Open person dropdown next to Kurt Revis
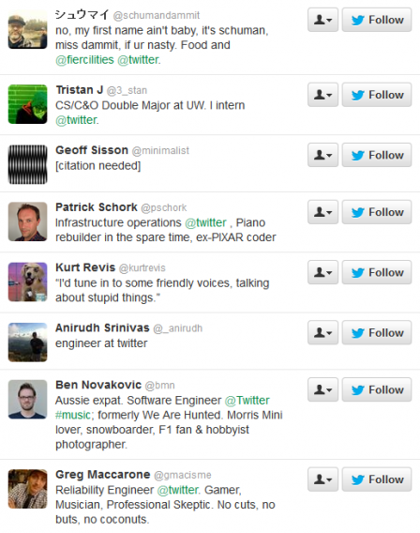420x533 pixels. pos(322,273)
